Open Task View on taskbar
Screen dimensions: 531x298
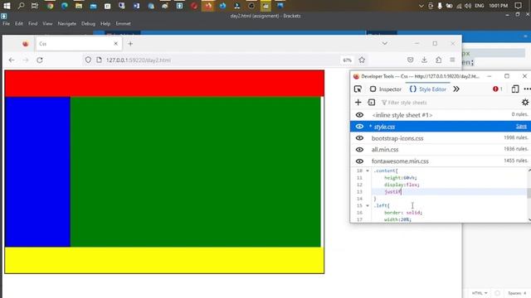pyautogui.click(x=35, y=6)
